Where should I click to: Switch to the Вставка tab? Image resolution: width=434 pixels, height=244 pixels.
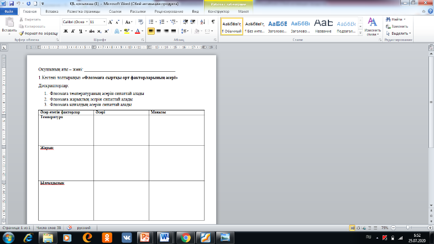tap(52, 12)
